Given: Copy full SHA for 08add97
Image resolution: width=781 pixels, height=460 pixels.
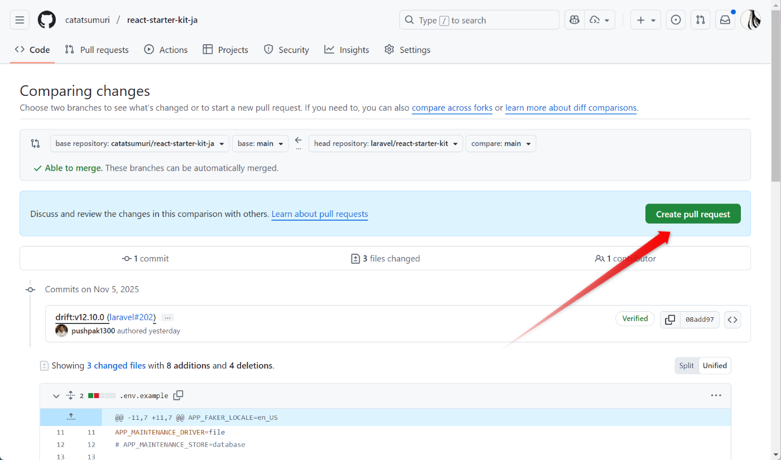Looking at the screenshot, I should point(670,319).
